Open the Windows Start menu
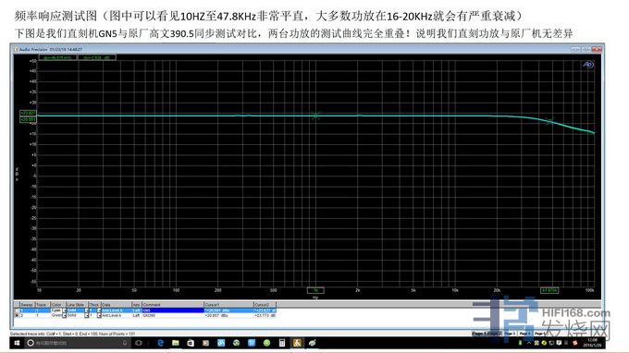The height and width of the screenshot is (353, 629). (17, 343)
